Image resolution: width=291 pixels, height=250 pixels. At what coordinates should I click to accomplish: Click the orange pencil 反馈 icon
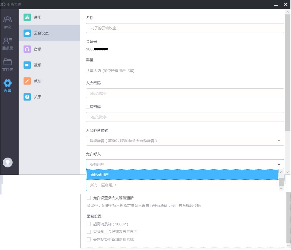tap(27, 81)
